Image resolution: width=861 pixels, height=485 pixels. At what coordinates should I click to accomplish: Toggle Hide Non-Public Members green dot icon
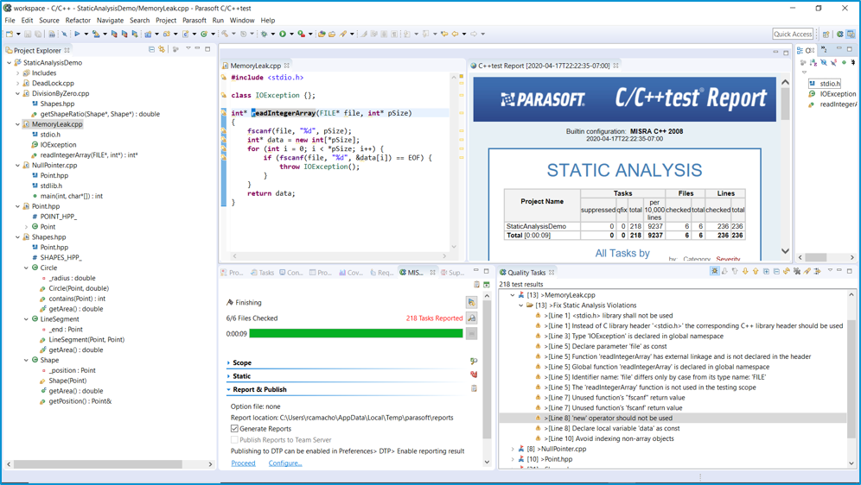click(x=844, y=62)
